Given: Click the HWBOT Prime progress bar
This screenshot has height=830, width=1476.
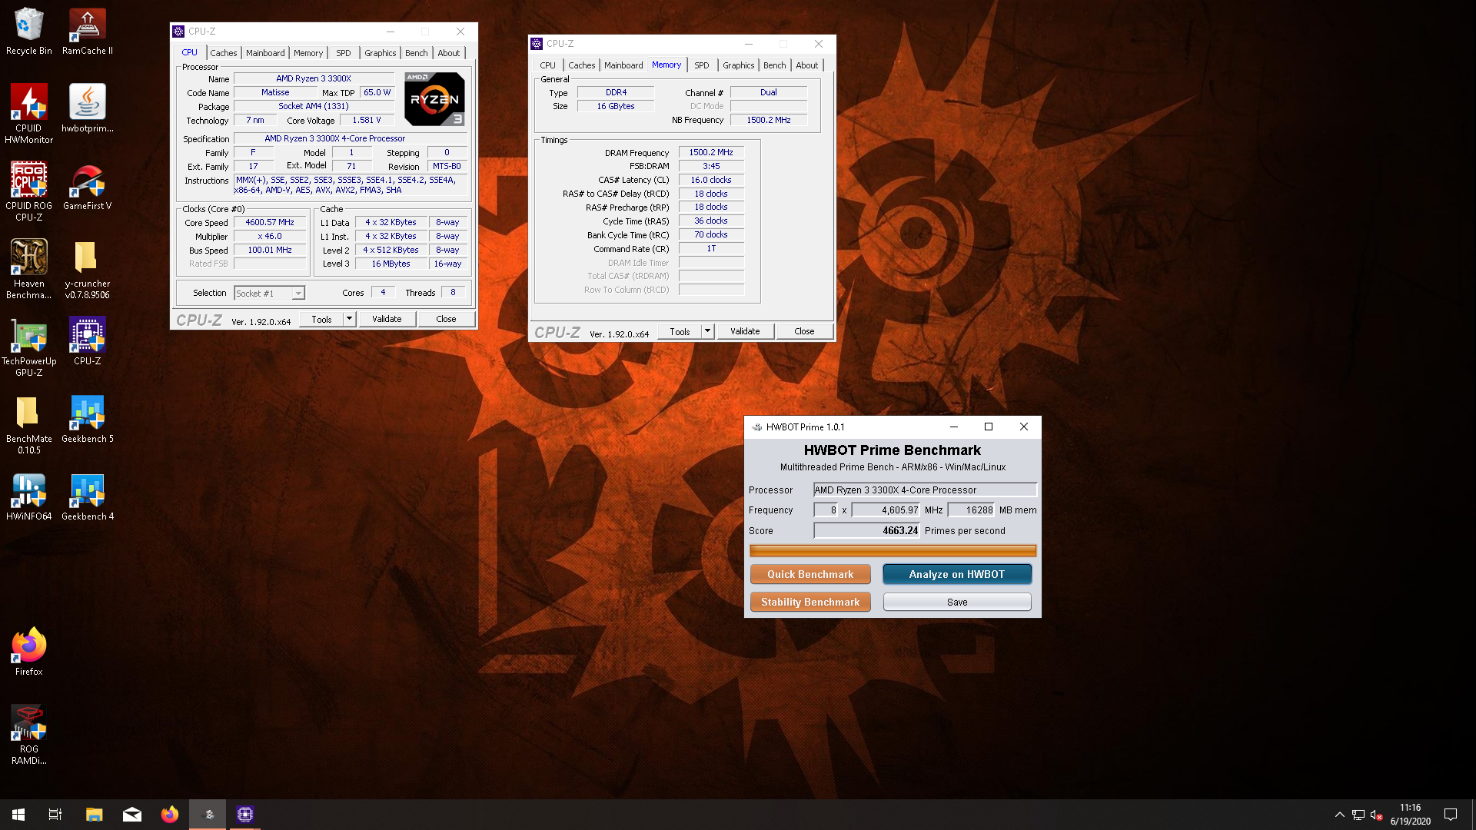Looking at the screenshot, I should click(893, 550).
